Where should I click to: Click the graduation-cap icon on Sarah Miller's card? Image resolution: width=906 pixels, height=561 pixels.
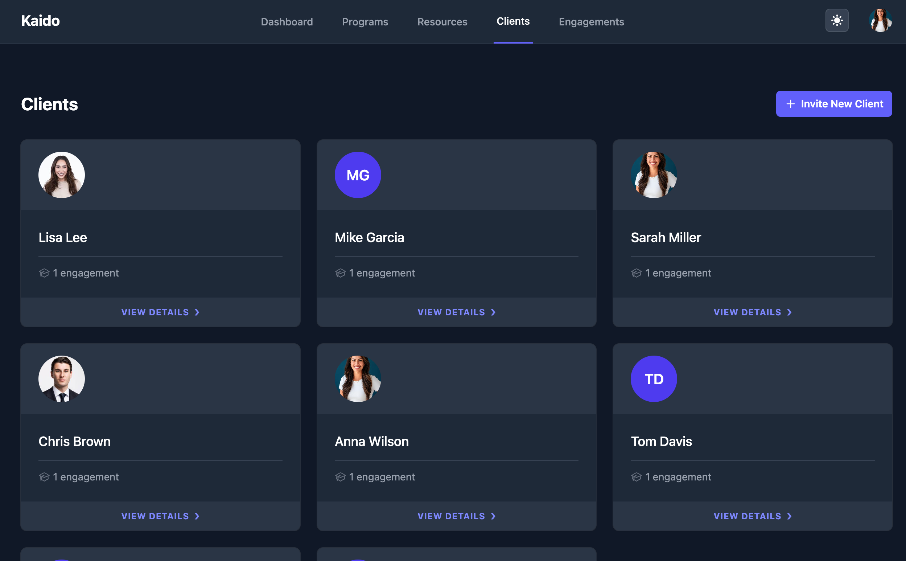637,273
